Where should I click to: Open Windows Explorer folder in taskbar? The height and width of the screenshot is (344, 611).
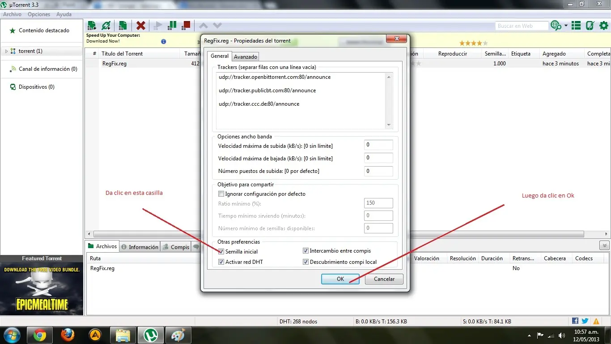click(123, 335)
